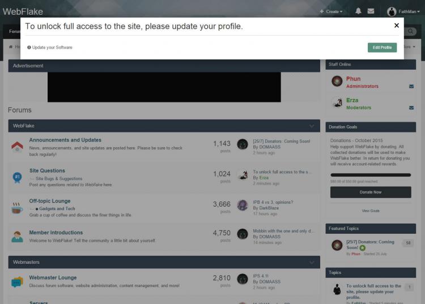Open DarkBlaze's avatar thumbnail
Viewport: 425px width, 304px height.
[x=243, y=205]
